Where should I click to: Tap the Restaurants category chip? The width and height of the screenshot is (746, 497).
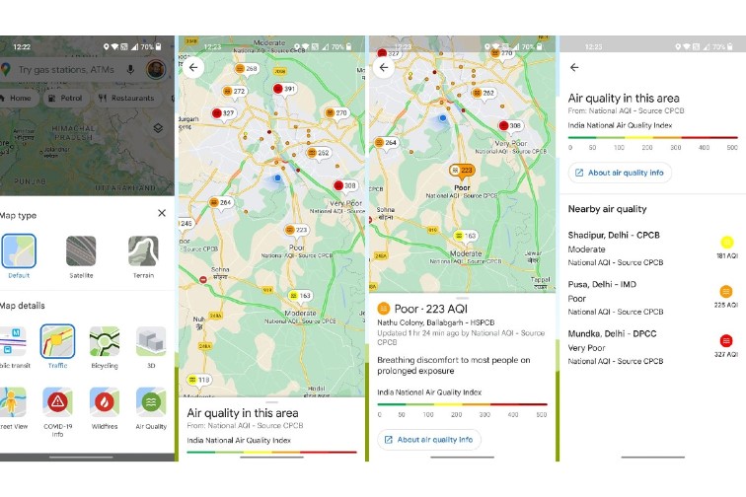click(127, 98)
